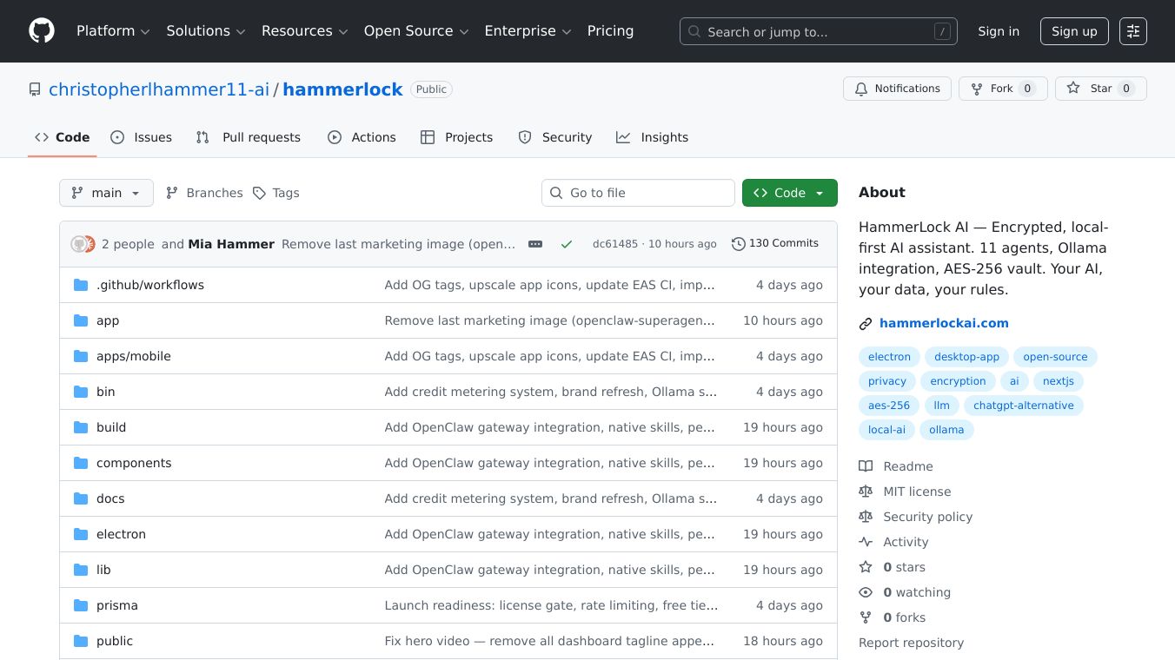Open the main branch dropdown
The height and width of the screenshot is (660, 1175).
coord(106,193)
